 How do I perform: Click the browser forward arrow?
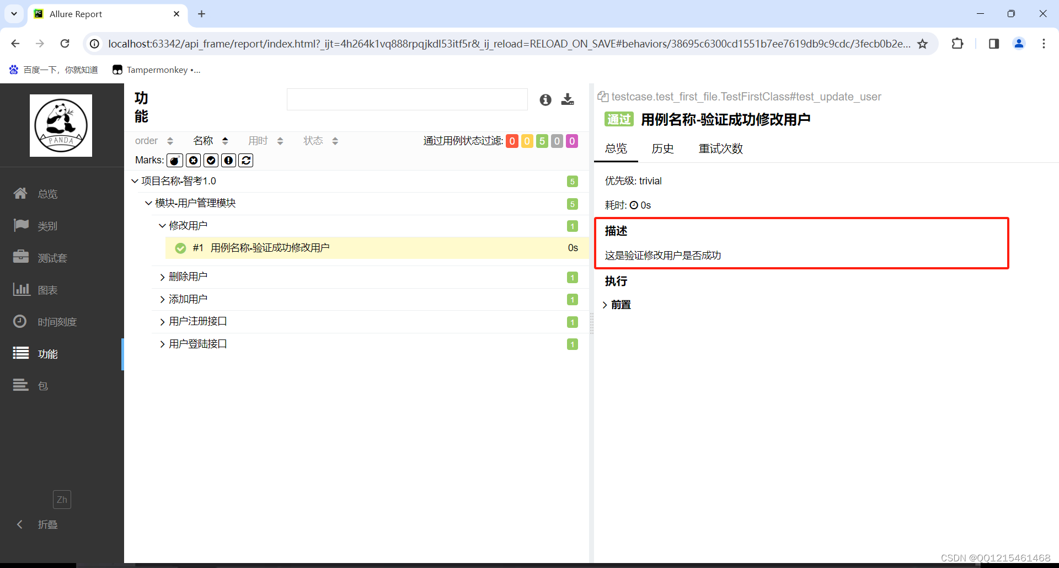(x=40, y=44)
